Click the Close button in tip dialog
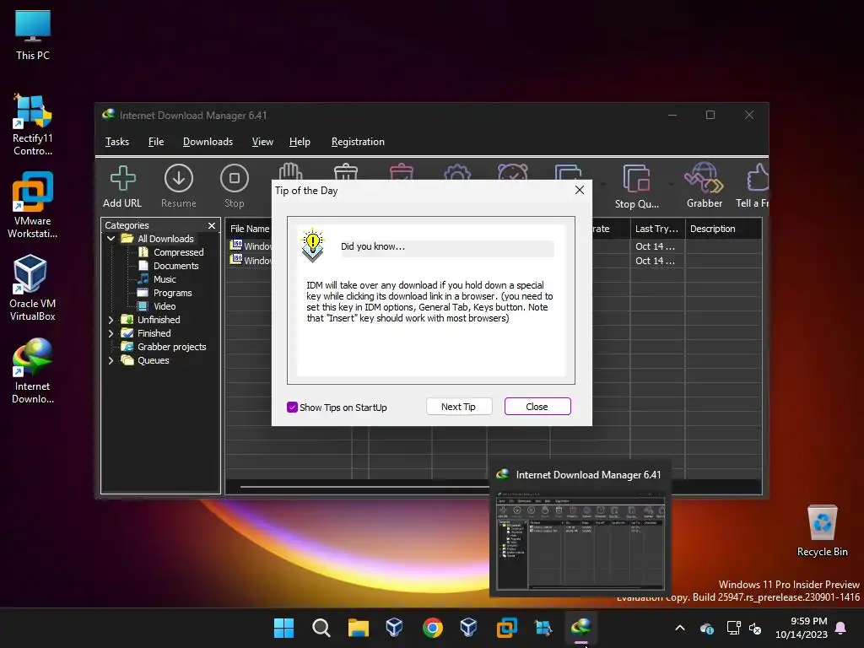Image resolution: width=864 pixels, height=648 pixels. pyautogui.click(x=537, y=407)
